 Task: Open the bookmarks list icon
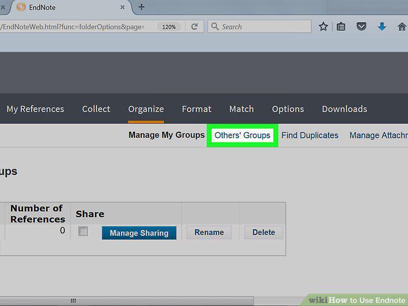(x=341, y=26)
